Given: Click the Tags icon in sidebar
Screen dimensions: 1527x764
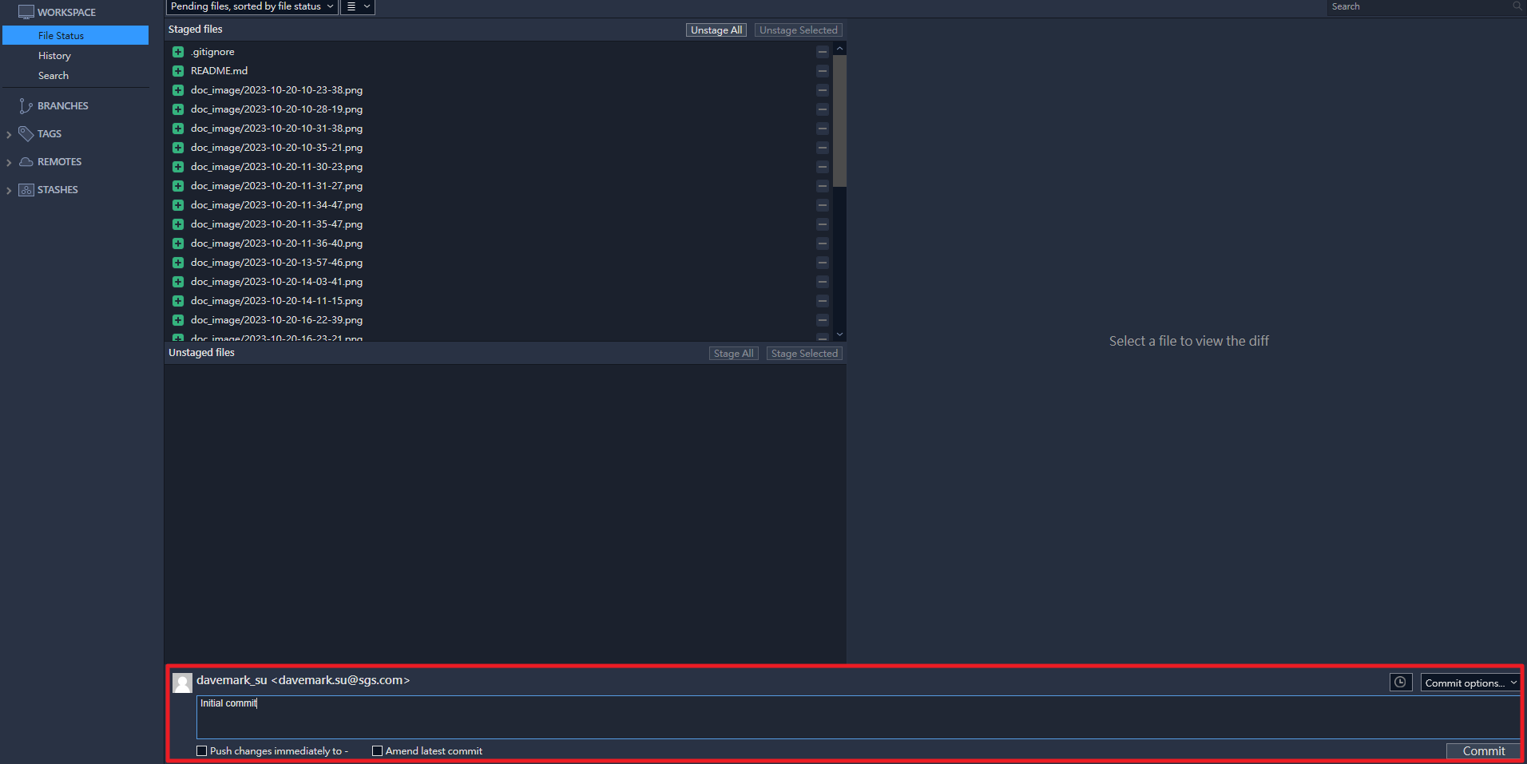Looking at the screenshot, I should point(26,134).
